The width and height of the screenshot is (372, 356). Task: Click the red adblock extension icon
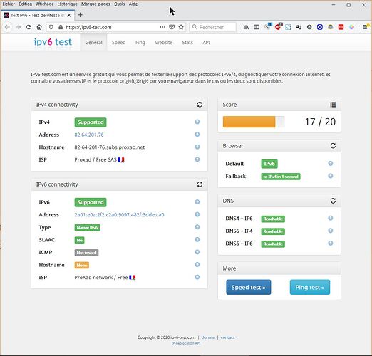(x=278, y=26)
